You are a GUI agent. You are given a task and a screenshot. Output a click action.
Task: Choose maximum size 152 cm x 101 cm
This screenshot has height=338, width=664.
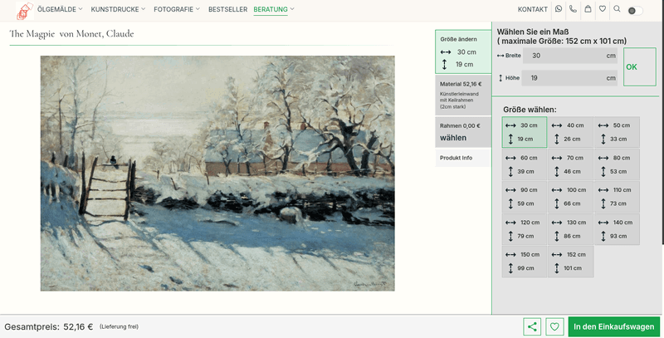[x=570, y=262]
